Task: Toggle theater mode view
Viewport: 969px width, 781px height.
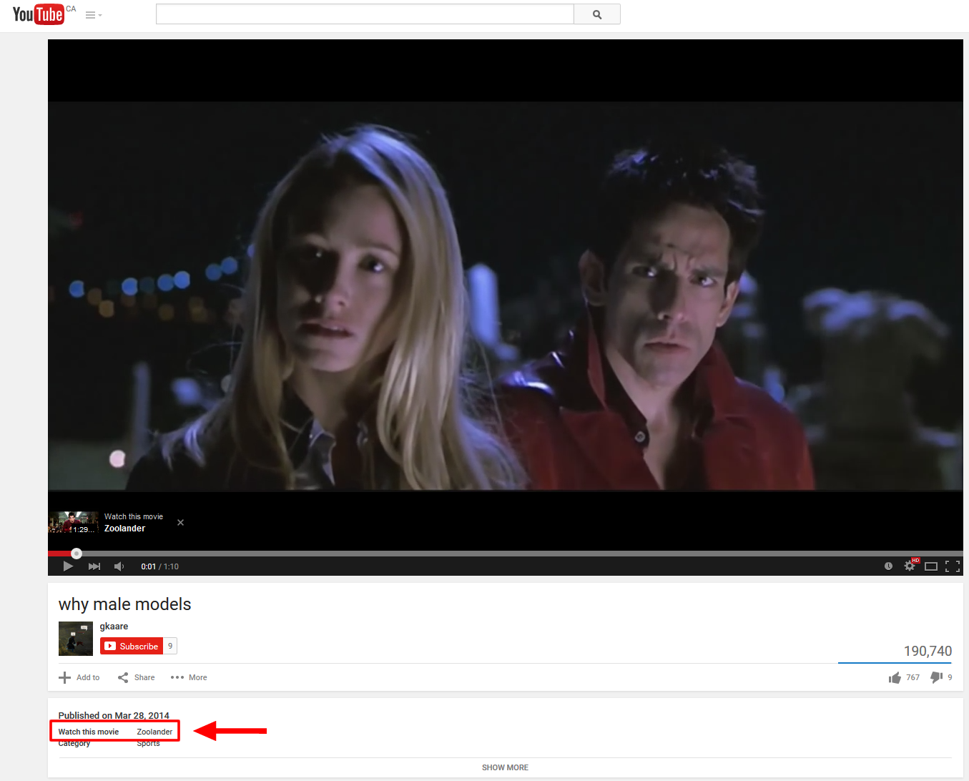Action: pyautogui.click(x=930, y=566)
